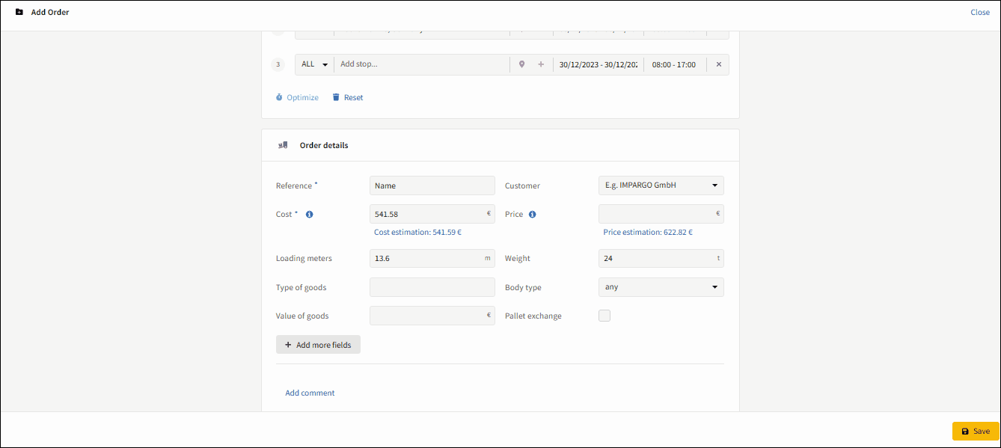Click the 08:00 - 17:00 time field
The width and height of the screenshot is (1001, 448).
pyautogui.click(x=674, y=64)
